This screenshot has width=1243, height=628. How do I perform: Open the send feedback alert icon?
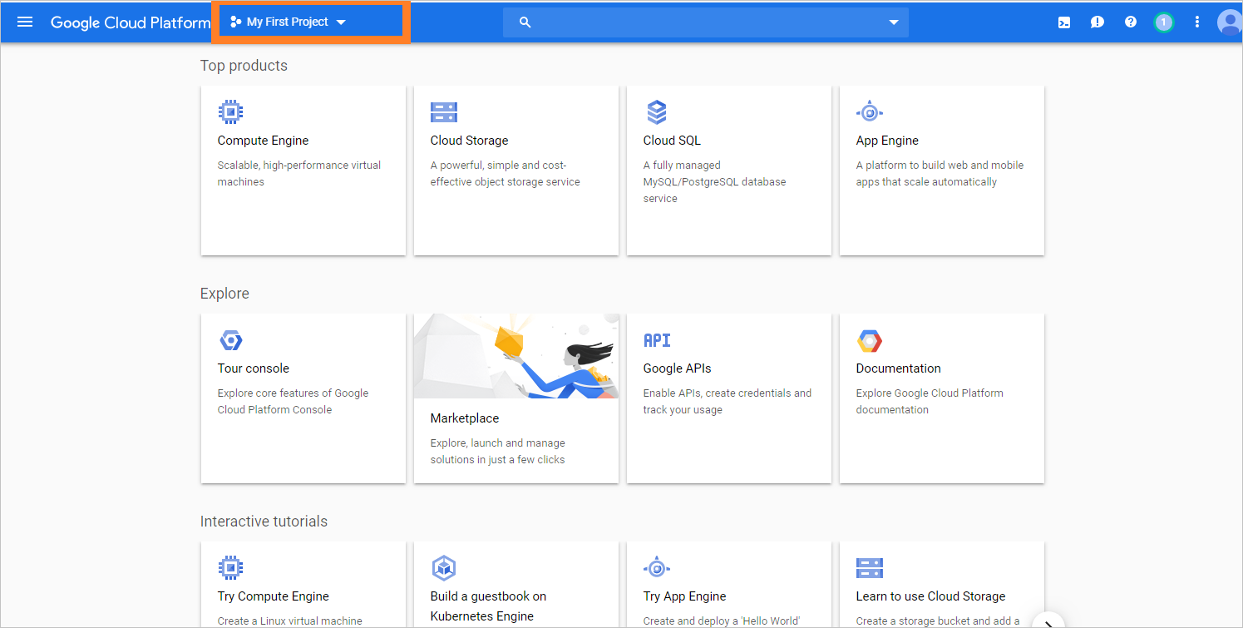click(1097, 22)
